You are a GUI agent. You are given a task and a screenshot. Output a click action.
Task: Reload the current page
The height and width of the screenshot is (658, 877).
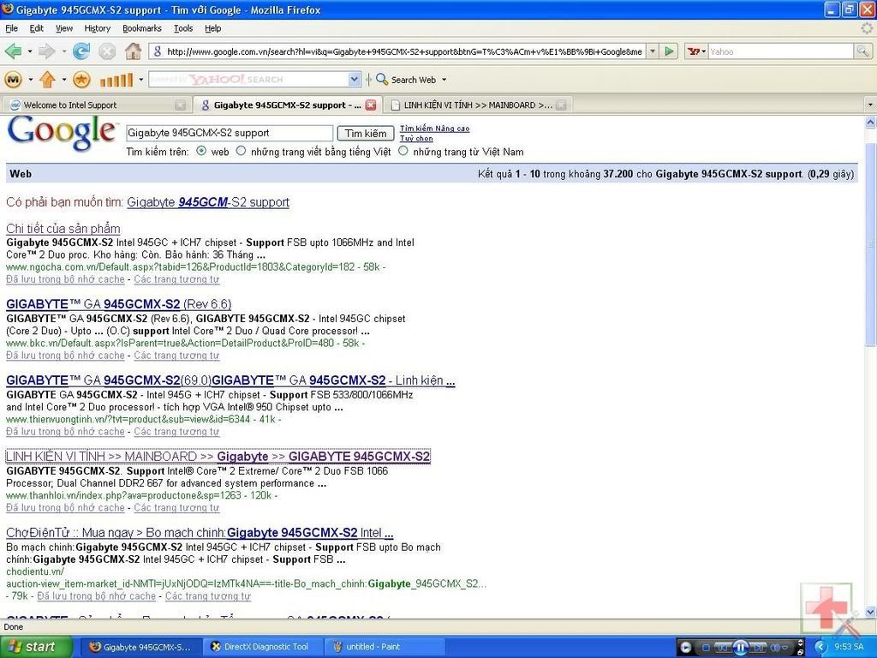pos(81,51)
